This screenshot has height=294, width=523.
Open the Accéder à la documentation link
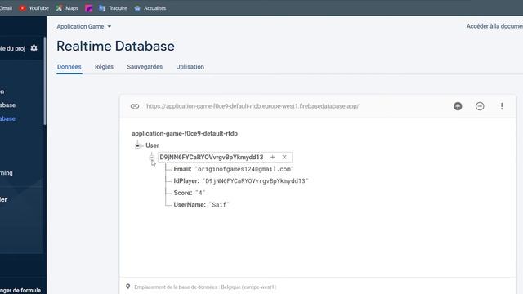point(494,26)
